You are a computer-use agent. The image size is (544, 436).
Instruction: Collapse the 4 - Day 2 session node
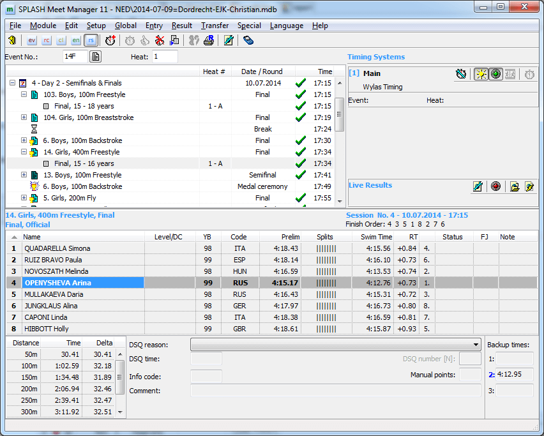click(x=13, y=83)
